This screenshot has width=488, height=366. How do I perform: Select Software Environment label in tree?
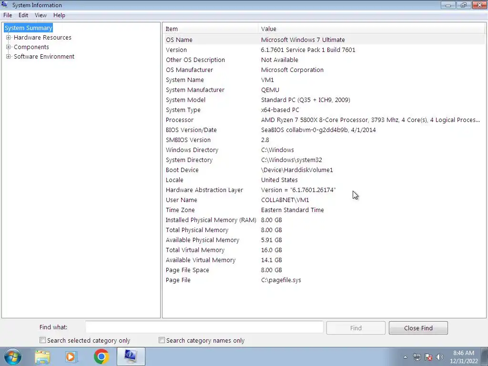click(x=44, y=56)
